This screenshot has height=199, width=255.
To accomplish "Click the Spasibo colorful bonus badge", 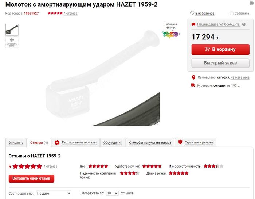I will (x=171, y=34).
